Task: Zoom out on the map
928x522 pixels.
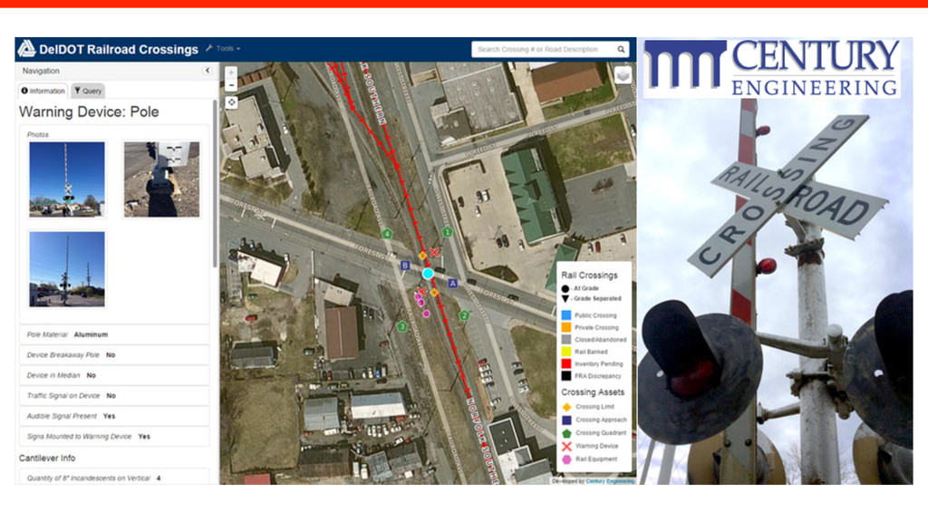Action: (x=231, y=86)
